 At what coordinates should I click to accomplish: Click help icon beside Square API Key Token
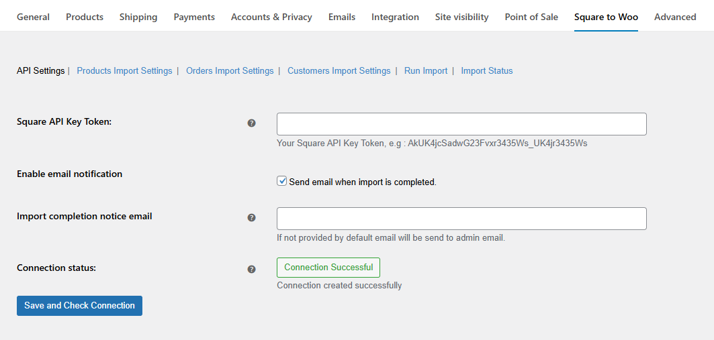click(x=252, y=123)
